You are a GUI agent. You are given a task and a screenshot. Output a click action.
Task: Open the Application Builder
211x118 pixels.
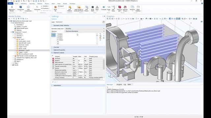12,8
